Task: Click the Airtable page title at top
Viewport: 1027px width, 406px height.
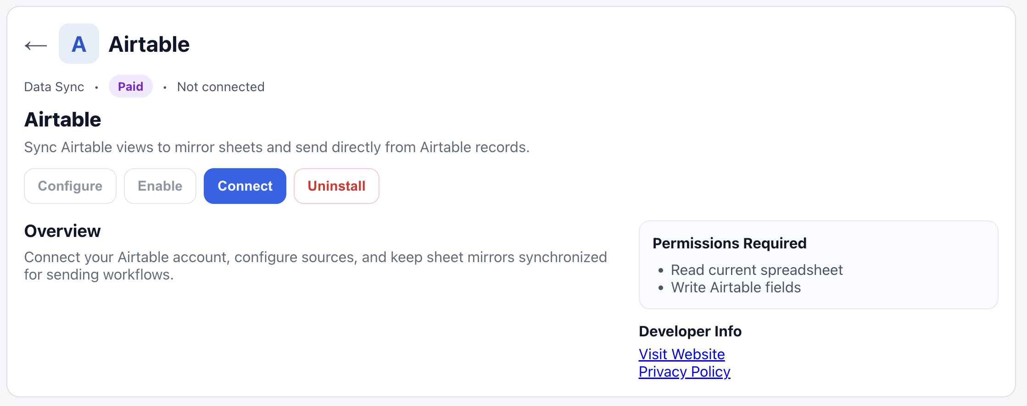Action: tap(149, 44)
